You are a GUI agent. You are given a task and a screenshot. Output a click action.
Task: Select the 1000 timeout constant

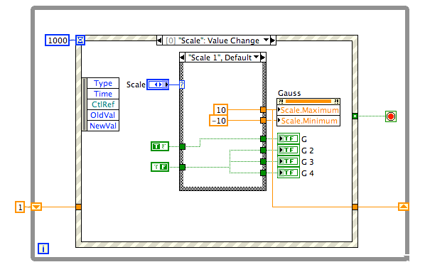pos(57,40)
